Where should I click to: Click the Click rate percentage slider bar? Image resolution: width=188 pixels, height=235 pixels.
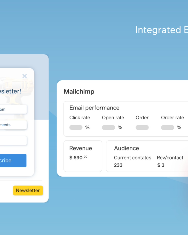75,127
